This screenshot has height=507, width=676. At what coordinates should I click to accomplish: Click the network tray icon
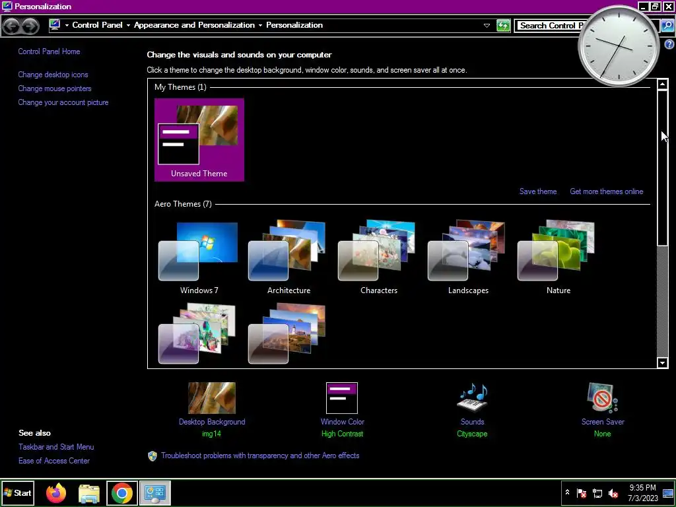[x=597, y=492]
